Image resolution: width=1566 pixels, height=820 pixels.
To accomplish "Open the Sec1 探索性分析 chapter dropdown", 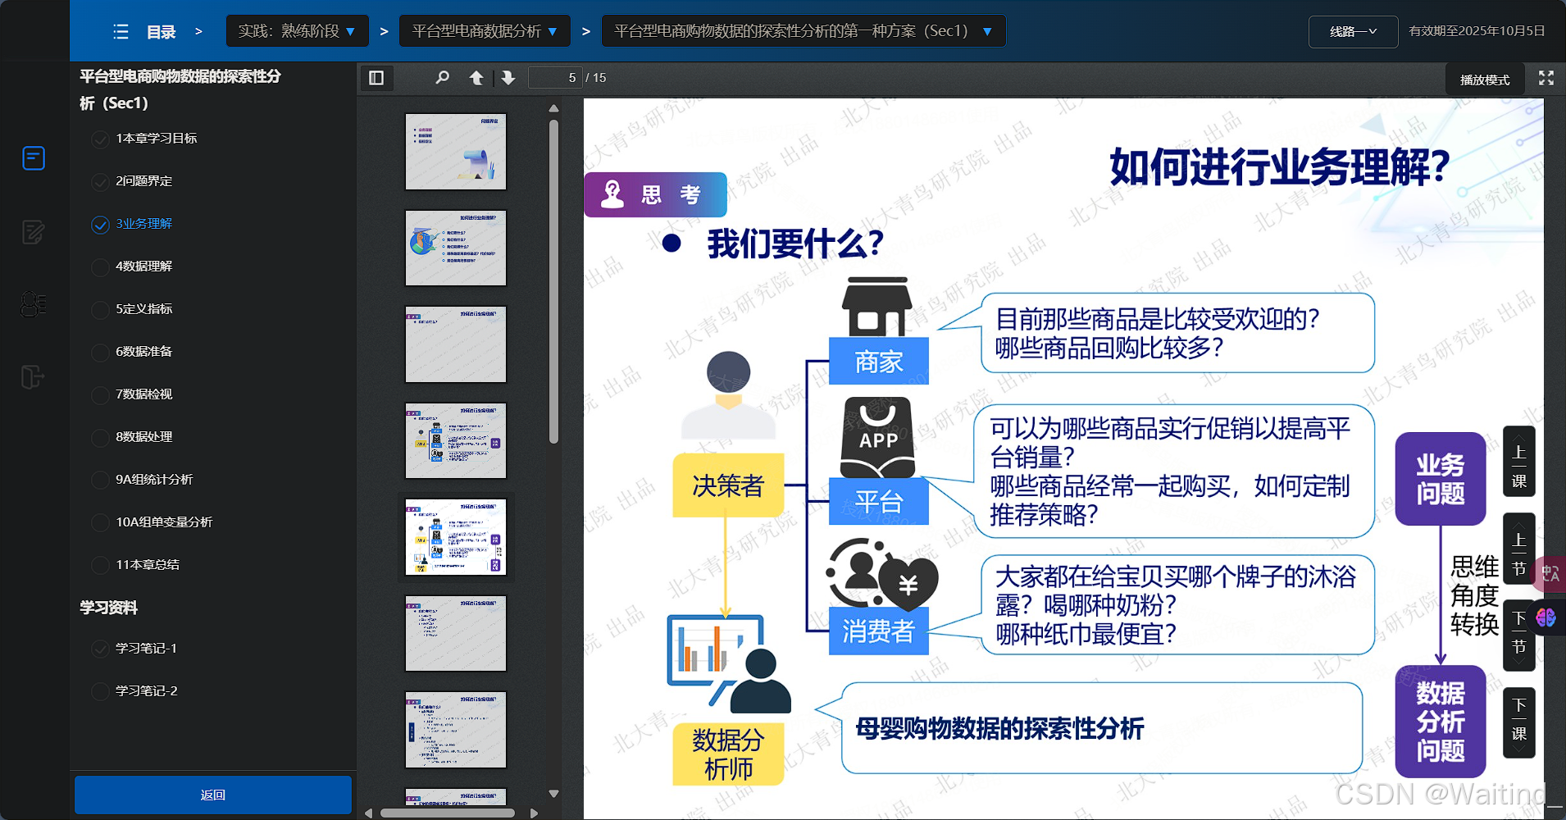I will coord(803,31).
